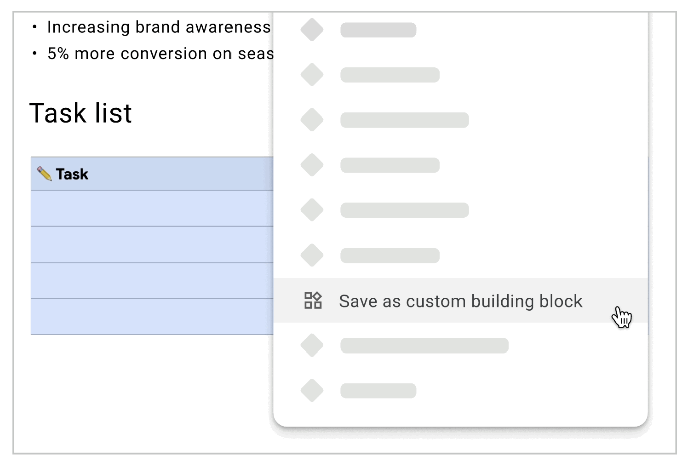Select the longest placeholder entry below Save item
692x469 pixels.
(x=424, y=345)
